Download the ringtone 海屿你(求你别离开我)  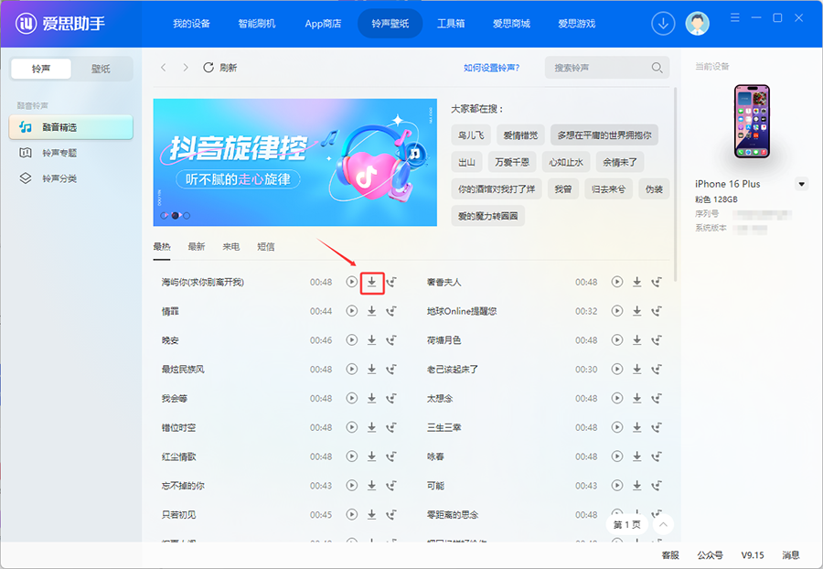coord(371,282)
